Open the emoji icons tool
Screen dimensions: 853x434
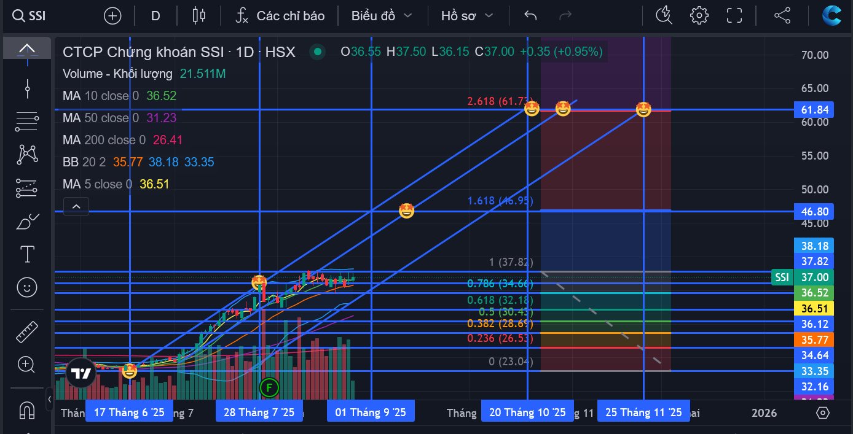tap(26, 287)
